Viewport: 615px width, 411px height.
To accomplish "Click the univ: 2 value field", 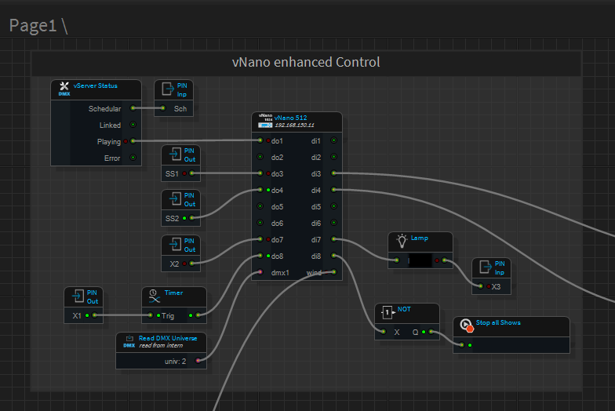I will tap(176, 361).
